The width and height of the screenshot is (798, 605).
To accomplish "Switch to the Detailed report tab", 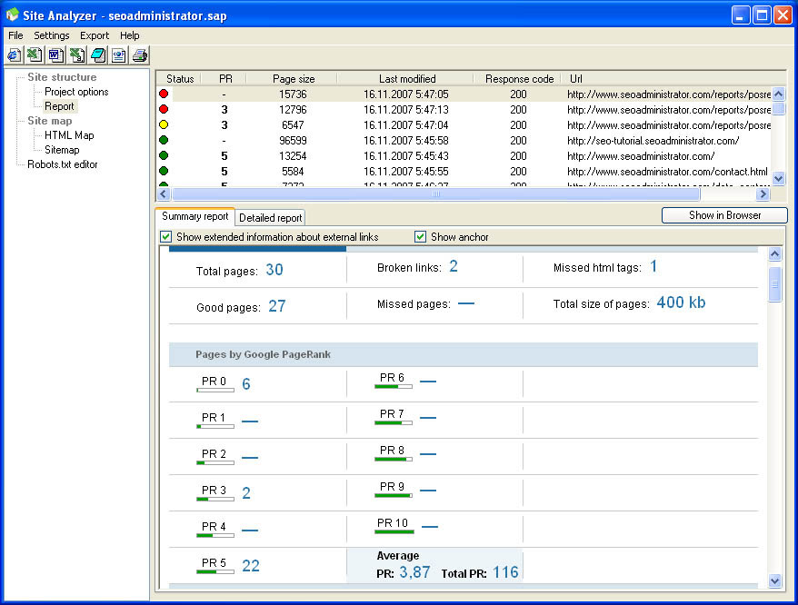I will point(270,218).
